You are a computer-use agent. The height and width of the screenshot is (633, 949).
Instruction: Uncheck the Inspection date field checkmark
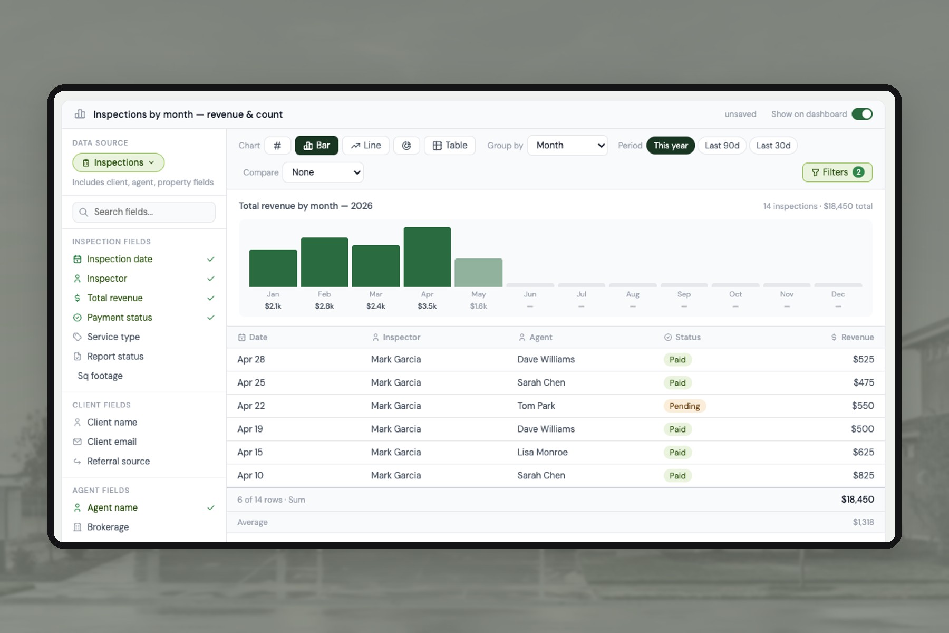211,259
